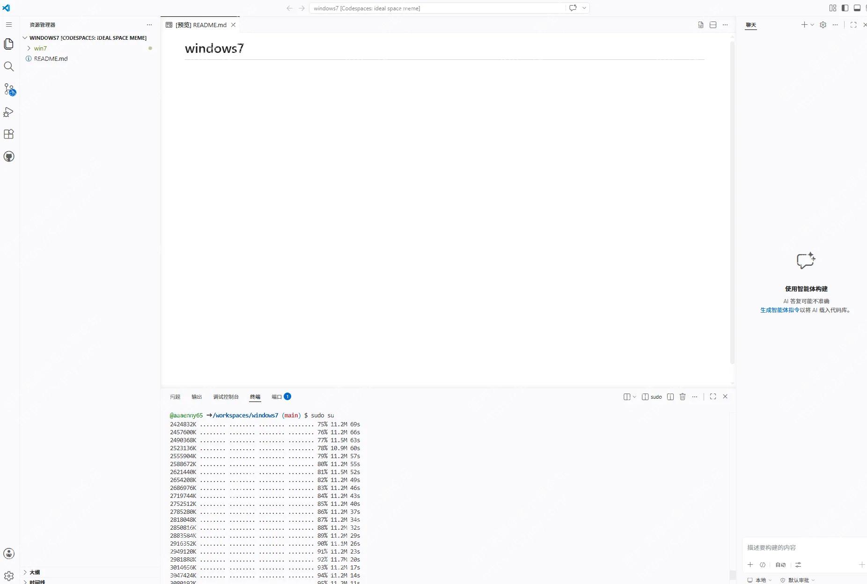Toggle maximized size of the terminal panel
The width and height of the screenshot is (867, 584).
coord(713,397)
